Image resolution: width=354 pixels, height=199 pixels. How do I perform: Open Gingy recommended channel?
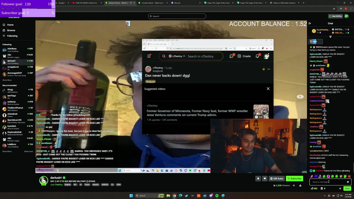pos(17,91)
